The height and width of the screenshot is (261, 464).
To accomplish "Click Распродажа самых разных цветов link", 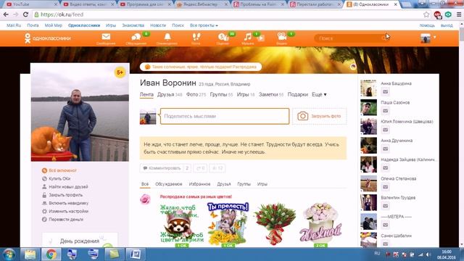I will [196, 196].
